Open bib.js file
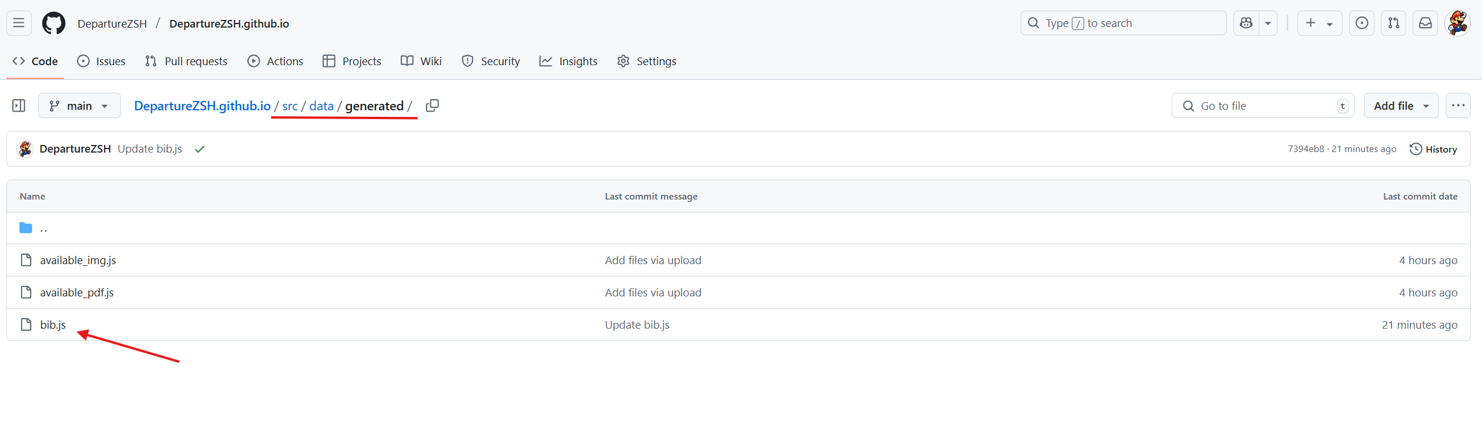The image size is (1482, 422). 53,325
